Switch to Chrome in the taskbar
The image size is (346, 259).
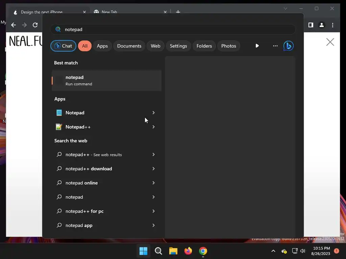click(x=203, y=251)
